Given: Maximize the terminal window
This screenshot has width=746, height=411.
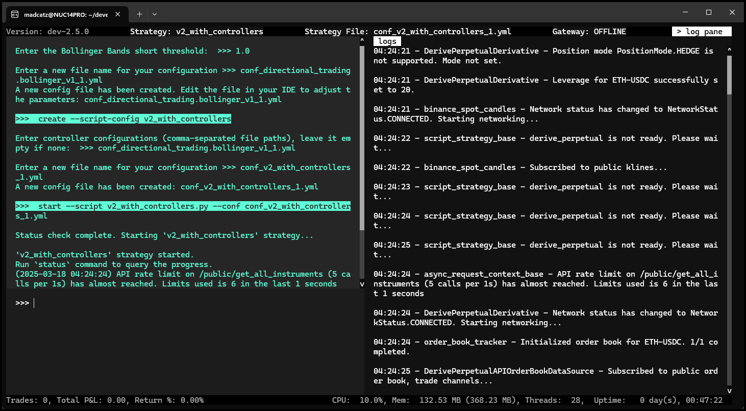Looking at the screenshot, I should (708, 12).
